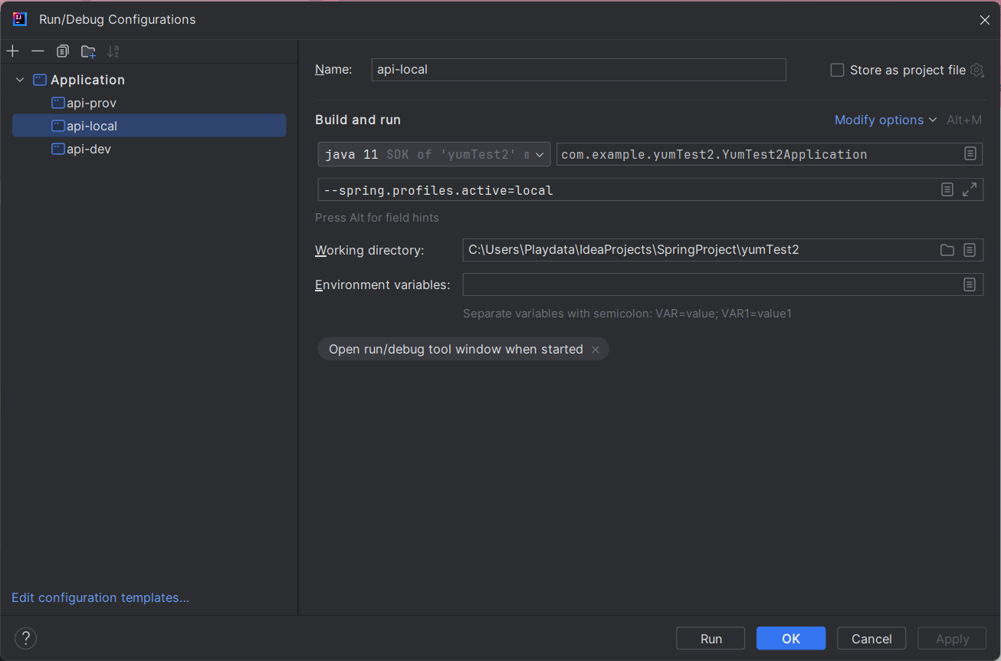The height and width of the screenshot is (661, 1001).
Task: Expand program arguments field editor
Action: [970, 189]
